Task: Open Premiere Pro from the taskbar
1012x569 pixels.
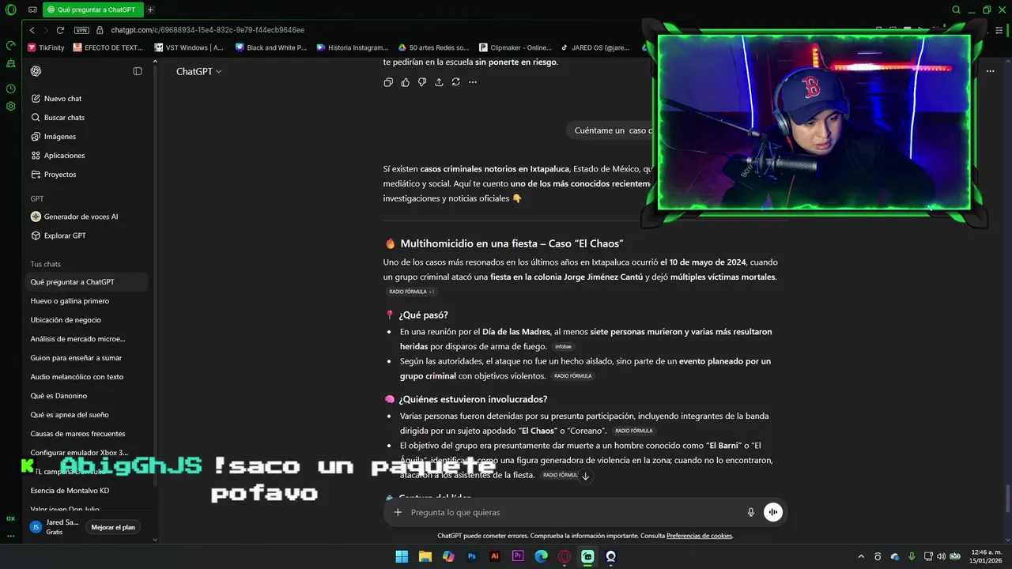Action: click(519, 556)
